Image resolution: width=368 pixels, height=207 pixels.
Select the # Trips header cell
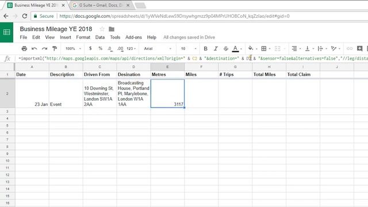[235, 75]
